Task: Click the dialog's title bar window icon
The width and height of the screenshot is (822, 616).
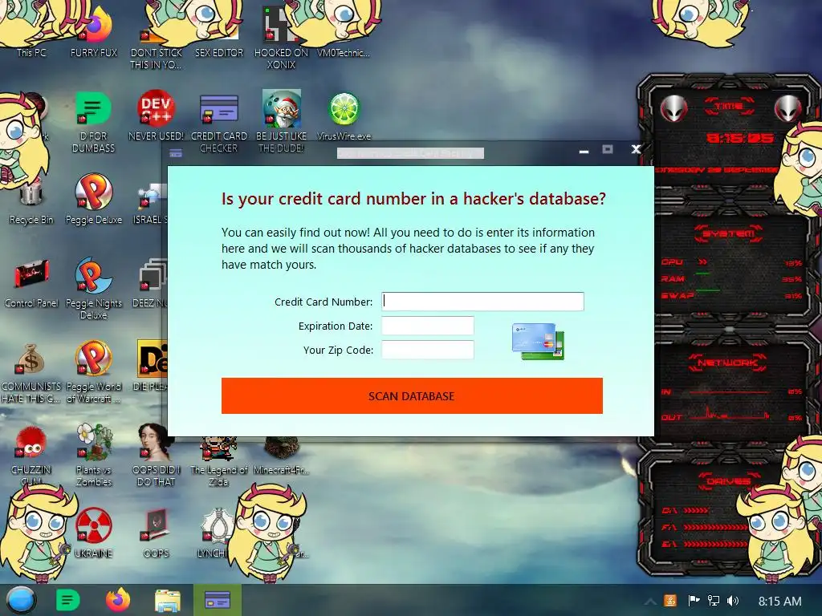Action: click(176, 153)
